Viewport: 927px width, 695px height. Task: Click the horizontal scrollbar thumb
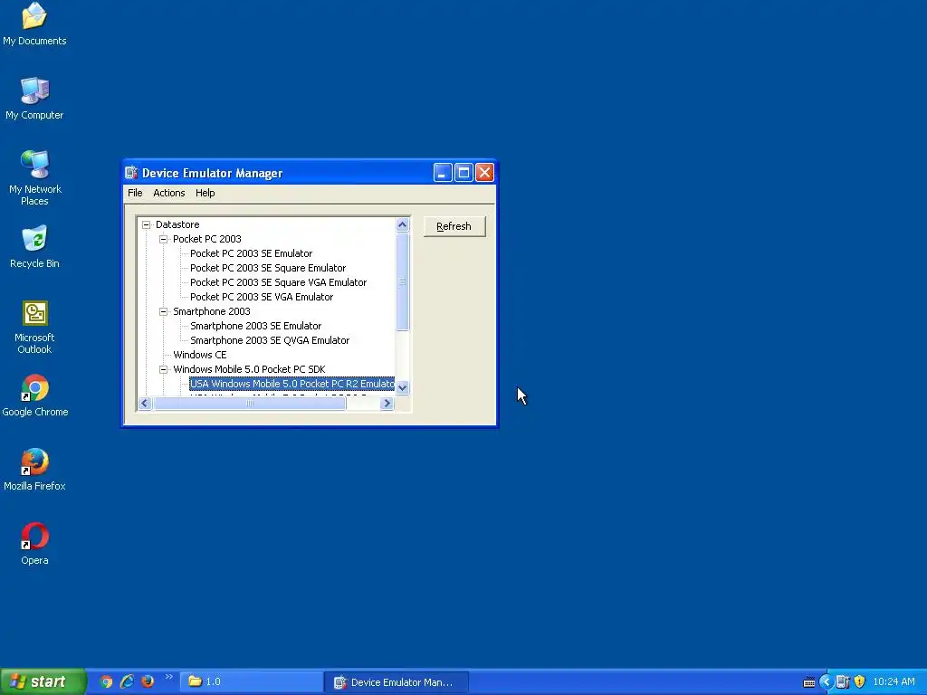[250, 403]
